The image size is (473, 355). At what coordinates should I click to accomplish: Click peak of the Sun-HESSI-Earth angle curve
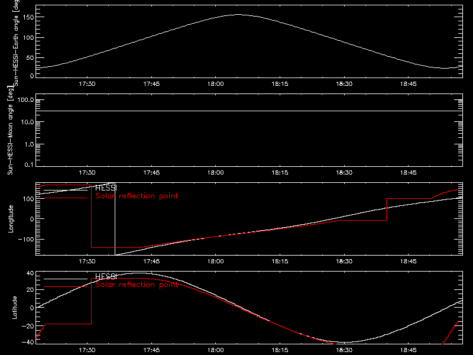tap(238, 14)
